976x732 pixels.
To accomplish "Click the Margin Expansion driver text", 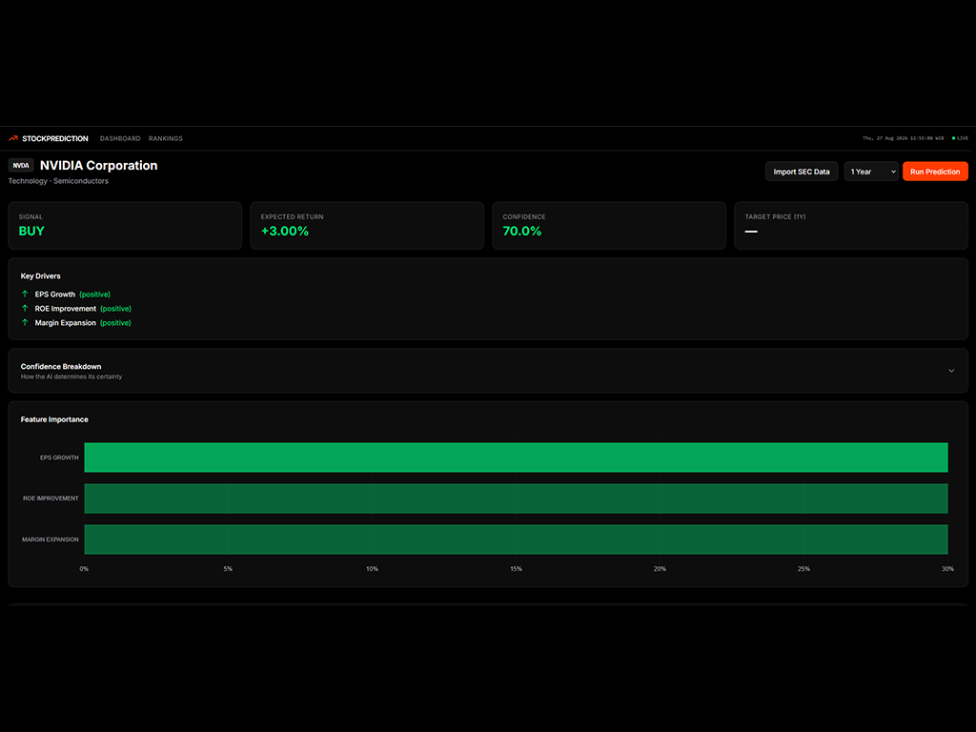I will coord(66,323).
